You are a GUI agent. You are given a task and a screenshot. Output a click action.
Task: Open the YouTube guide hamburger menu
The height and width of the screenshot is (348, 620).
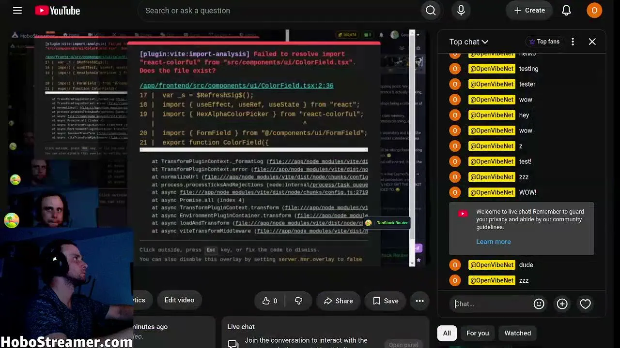coord(17,10)
